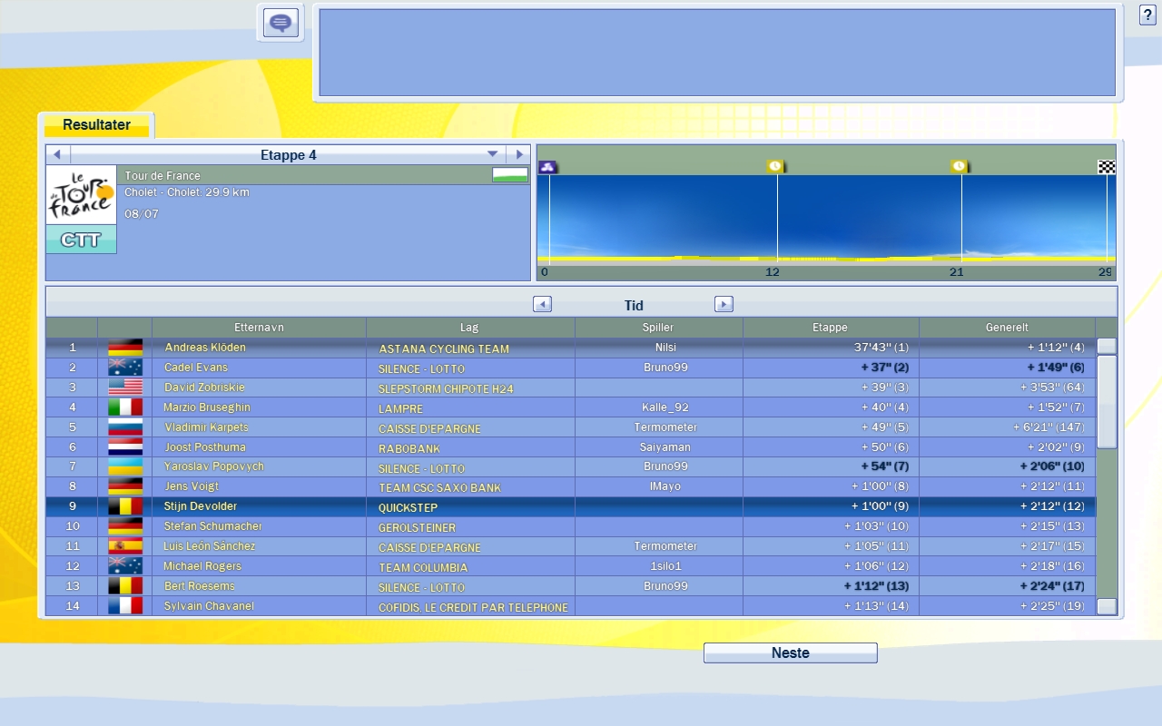
Task: Click results list scroll-down button
Action: click(1107, 607)
